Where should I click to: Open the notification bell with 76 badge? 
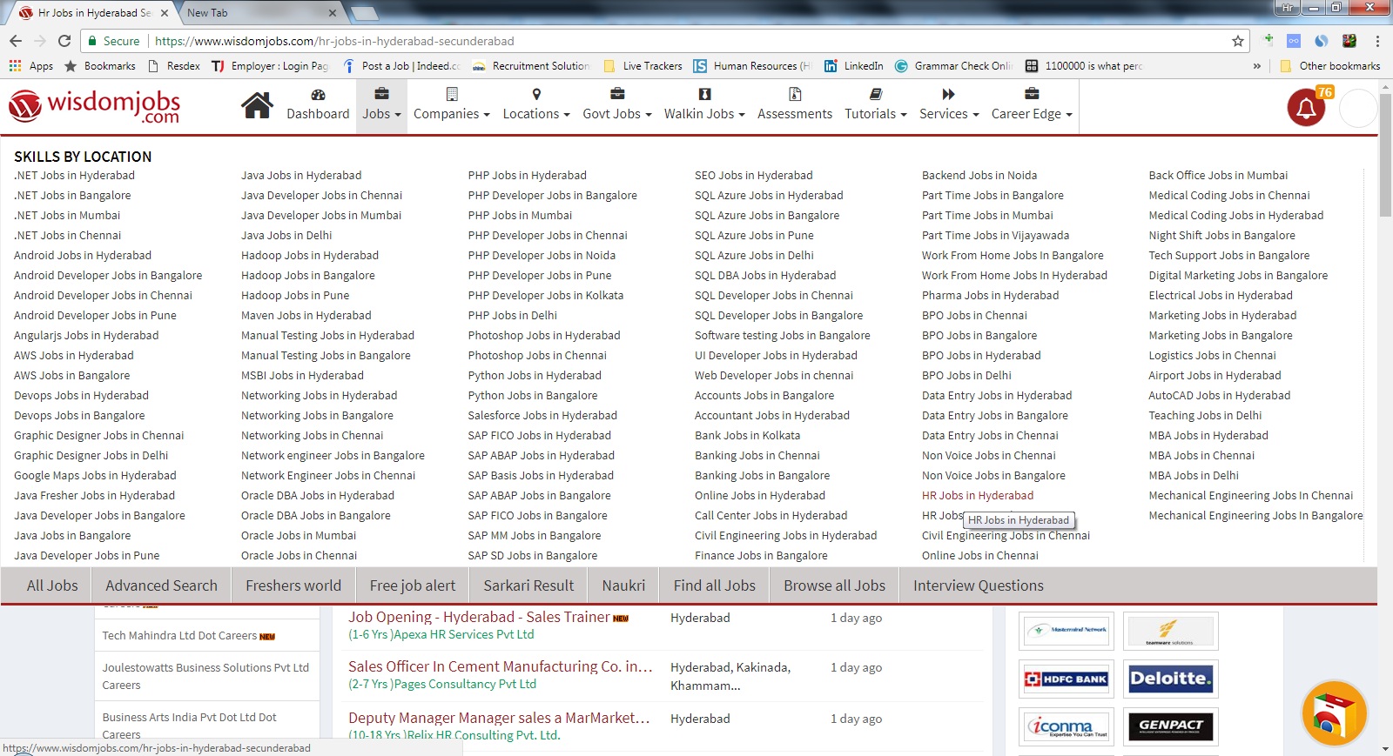[x=1306, y=109]
